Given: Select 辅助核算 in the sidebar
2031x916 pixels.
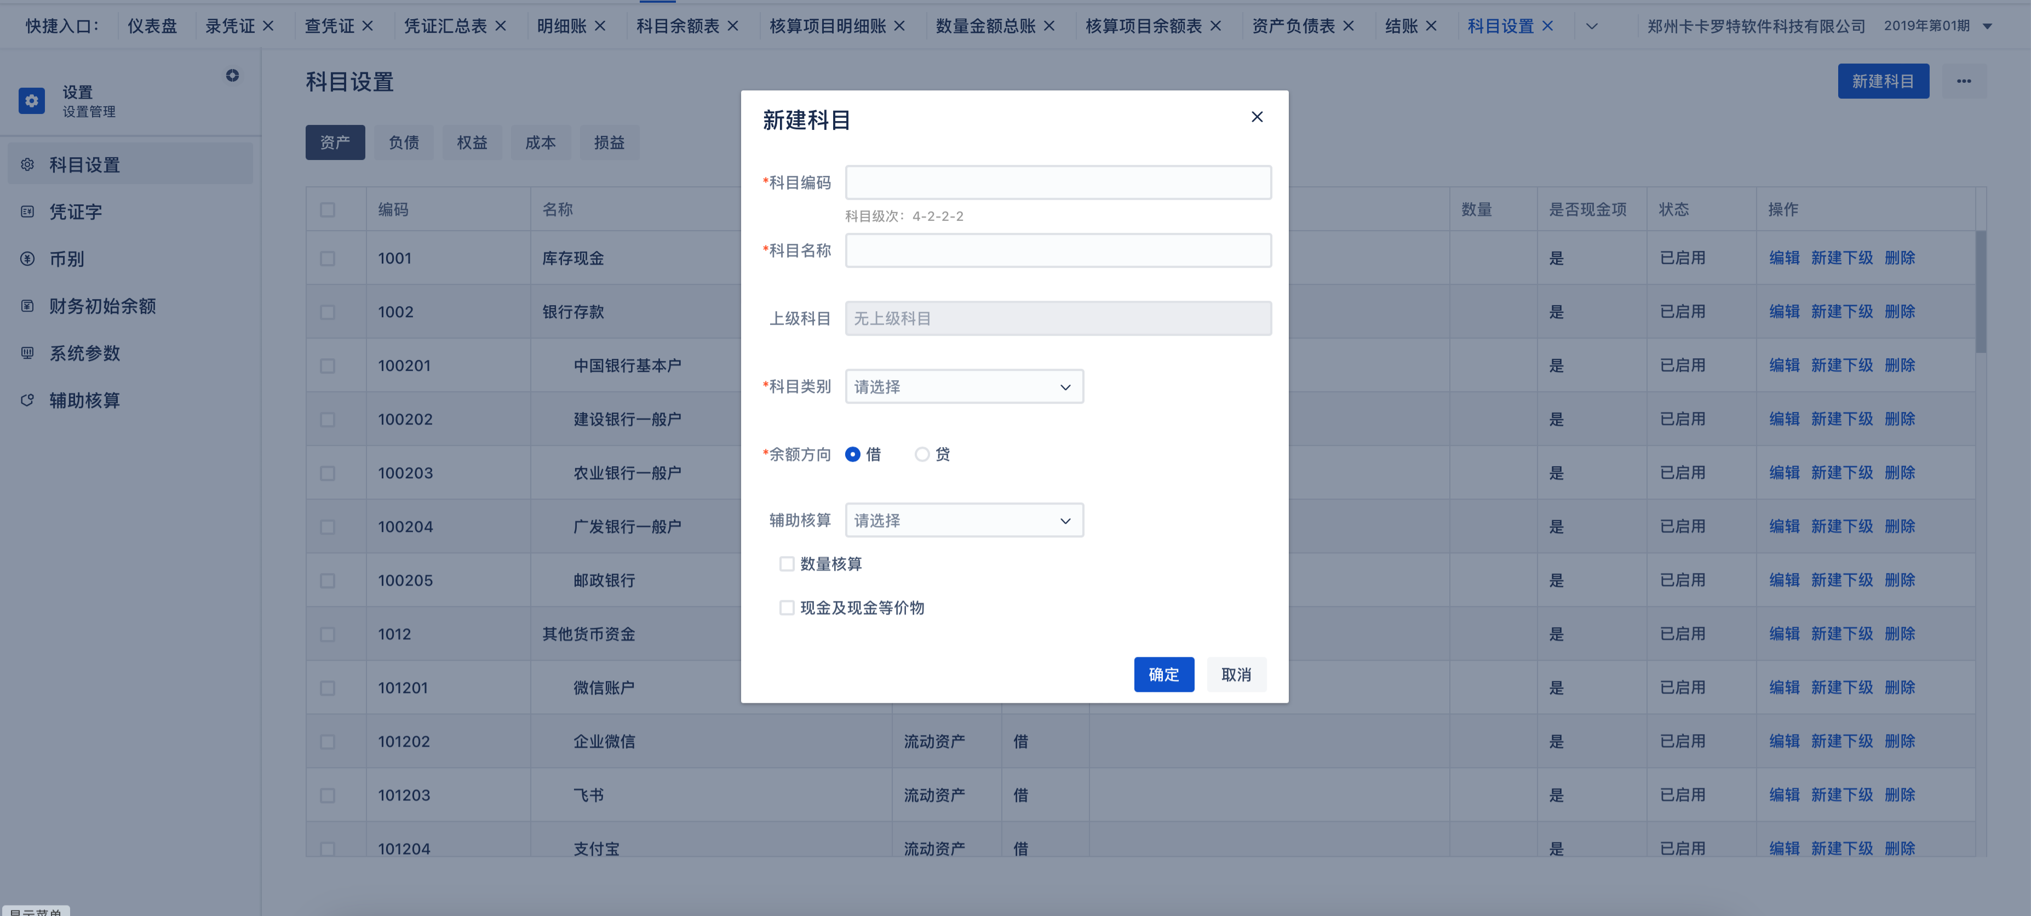Looking at the screenshot, I should coord(84,400).
